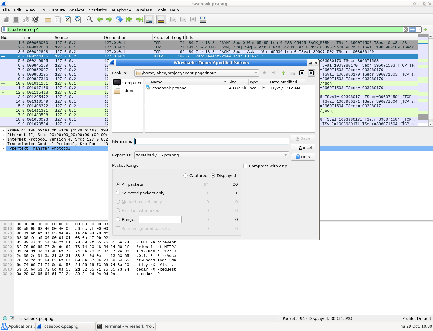Apply the display filter with the blue arrow

(x=412, y=29)
